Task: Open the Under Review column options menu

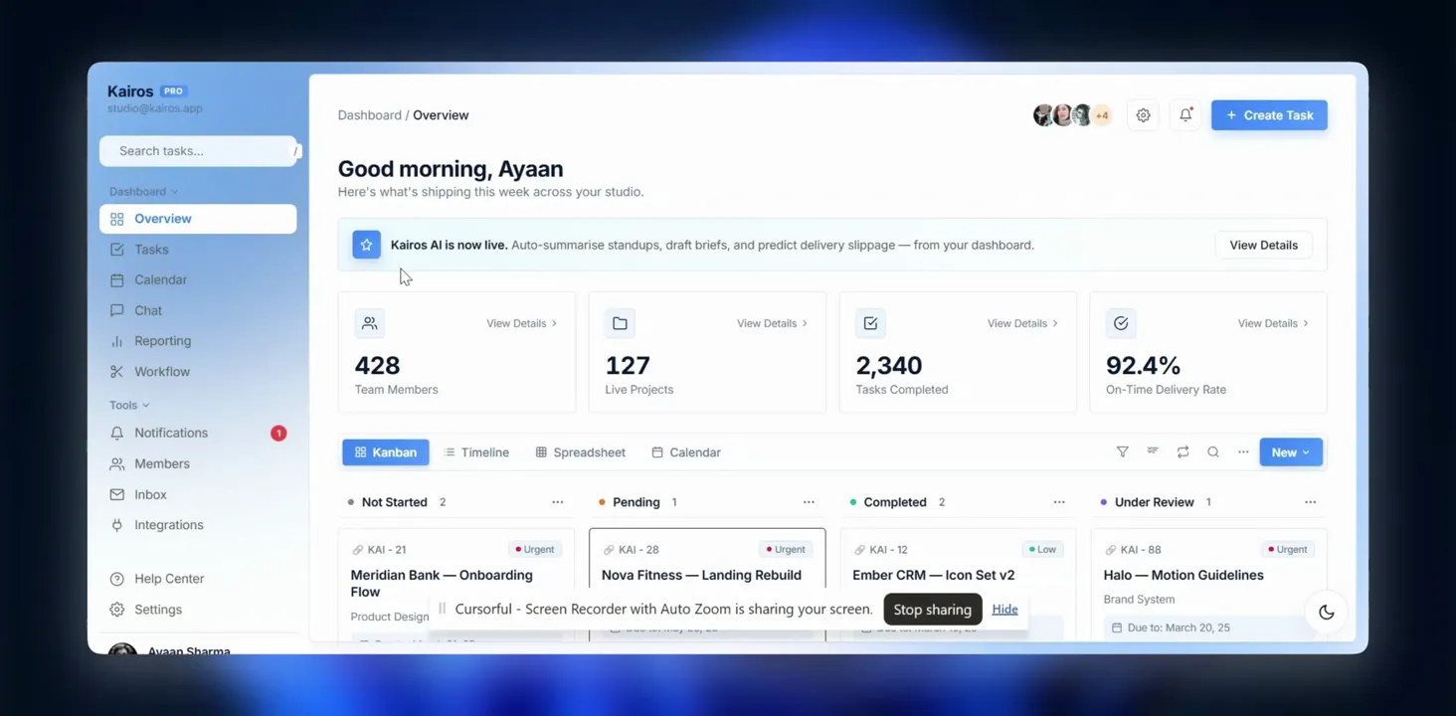Action: [x=1311, y=502]
